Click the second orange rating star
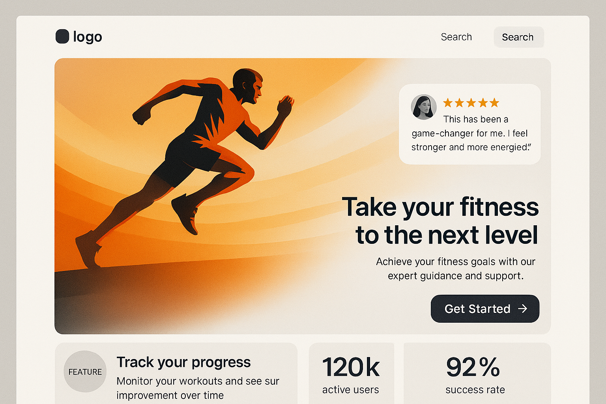This screenshot has width=606, height=404. [459, 103]
